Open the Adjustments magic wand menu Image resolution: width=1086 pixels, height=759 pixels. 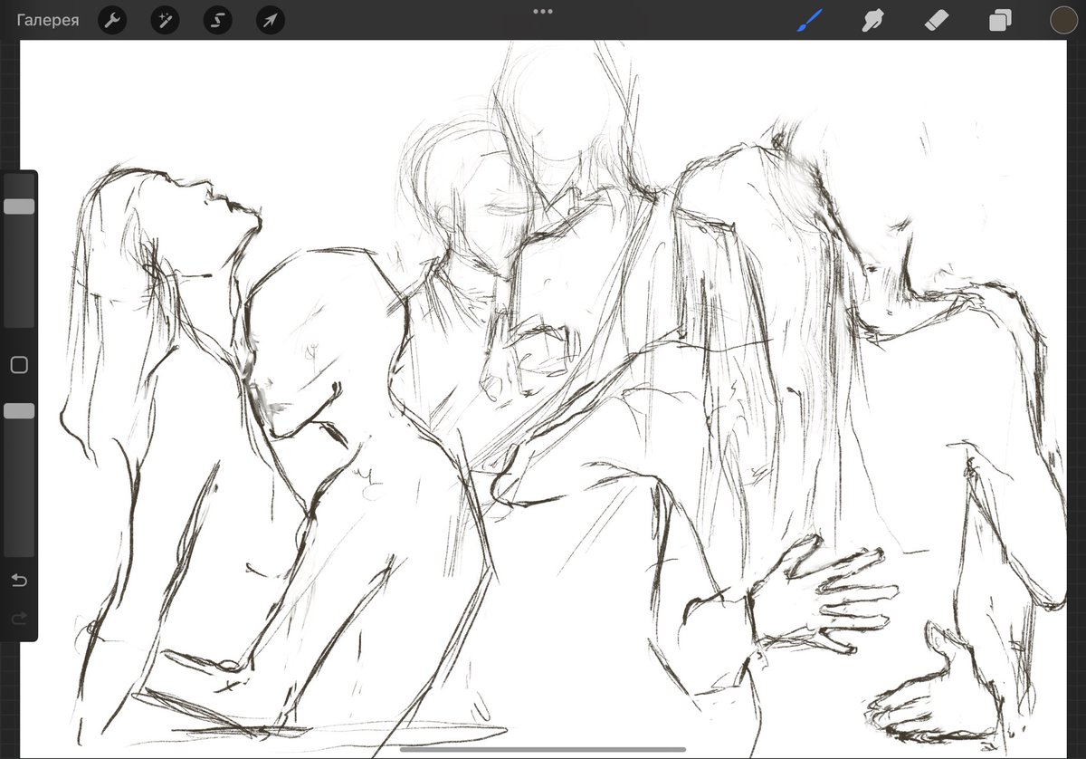[x=165, y=20]
